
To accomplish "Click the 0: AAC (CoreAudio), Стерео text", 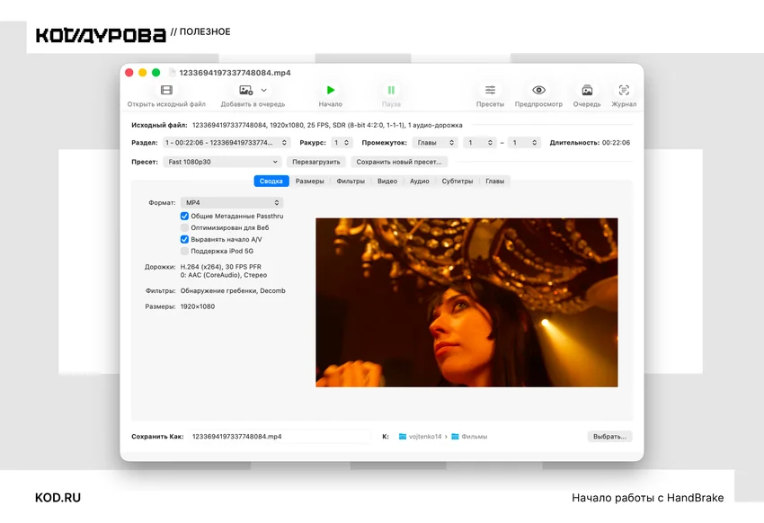I will click(x=224, y=275).
